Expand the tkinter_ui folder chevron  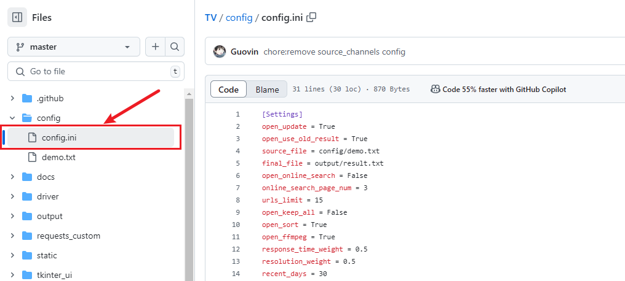coord(12,275)
